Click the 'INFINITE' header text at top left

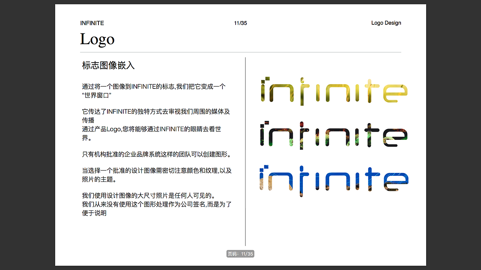(92, 23)
